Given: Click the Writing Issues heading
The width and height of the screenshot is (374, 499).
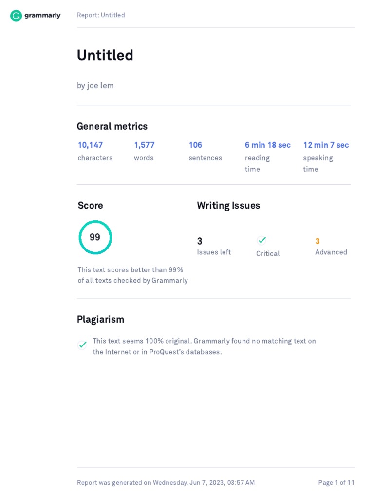Looking at the screenshot, I should [228, 206].
